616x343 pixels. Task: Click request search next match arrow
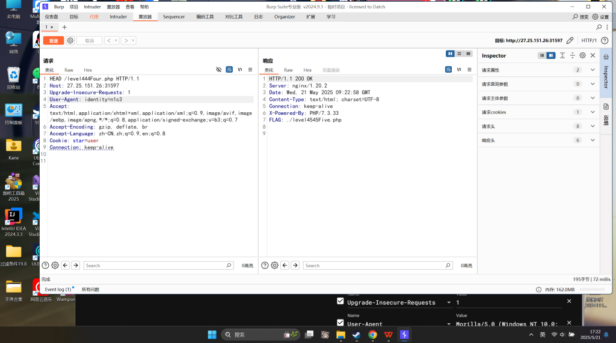76,266
